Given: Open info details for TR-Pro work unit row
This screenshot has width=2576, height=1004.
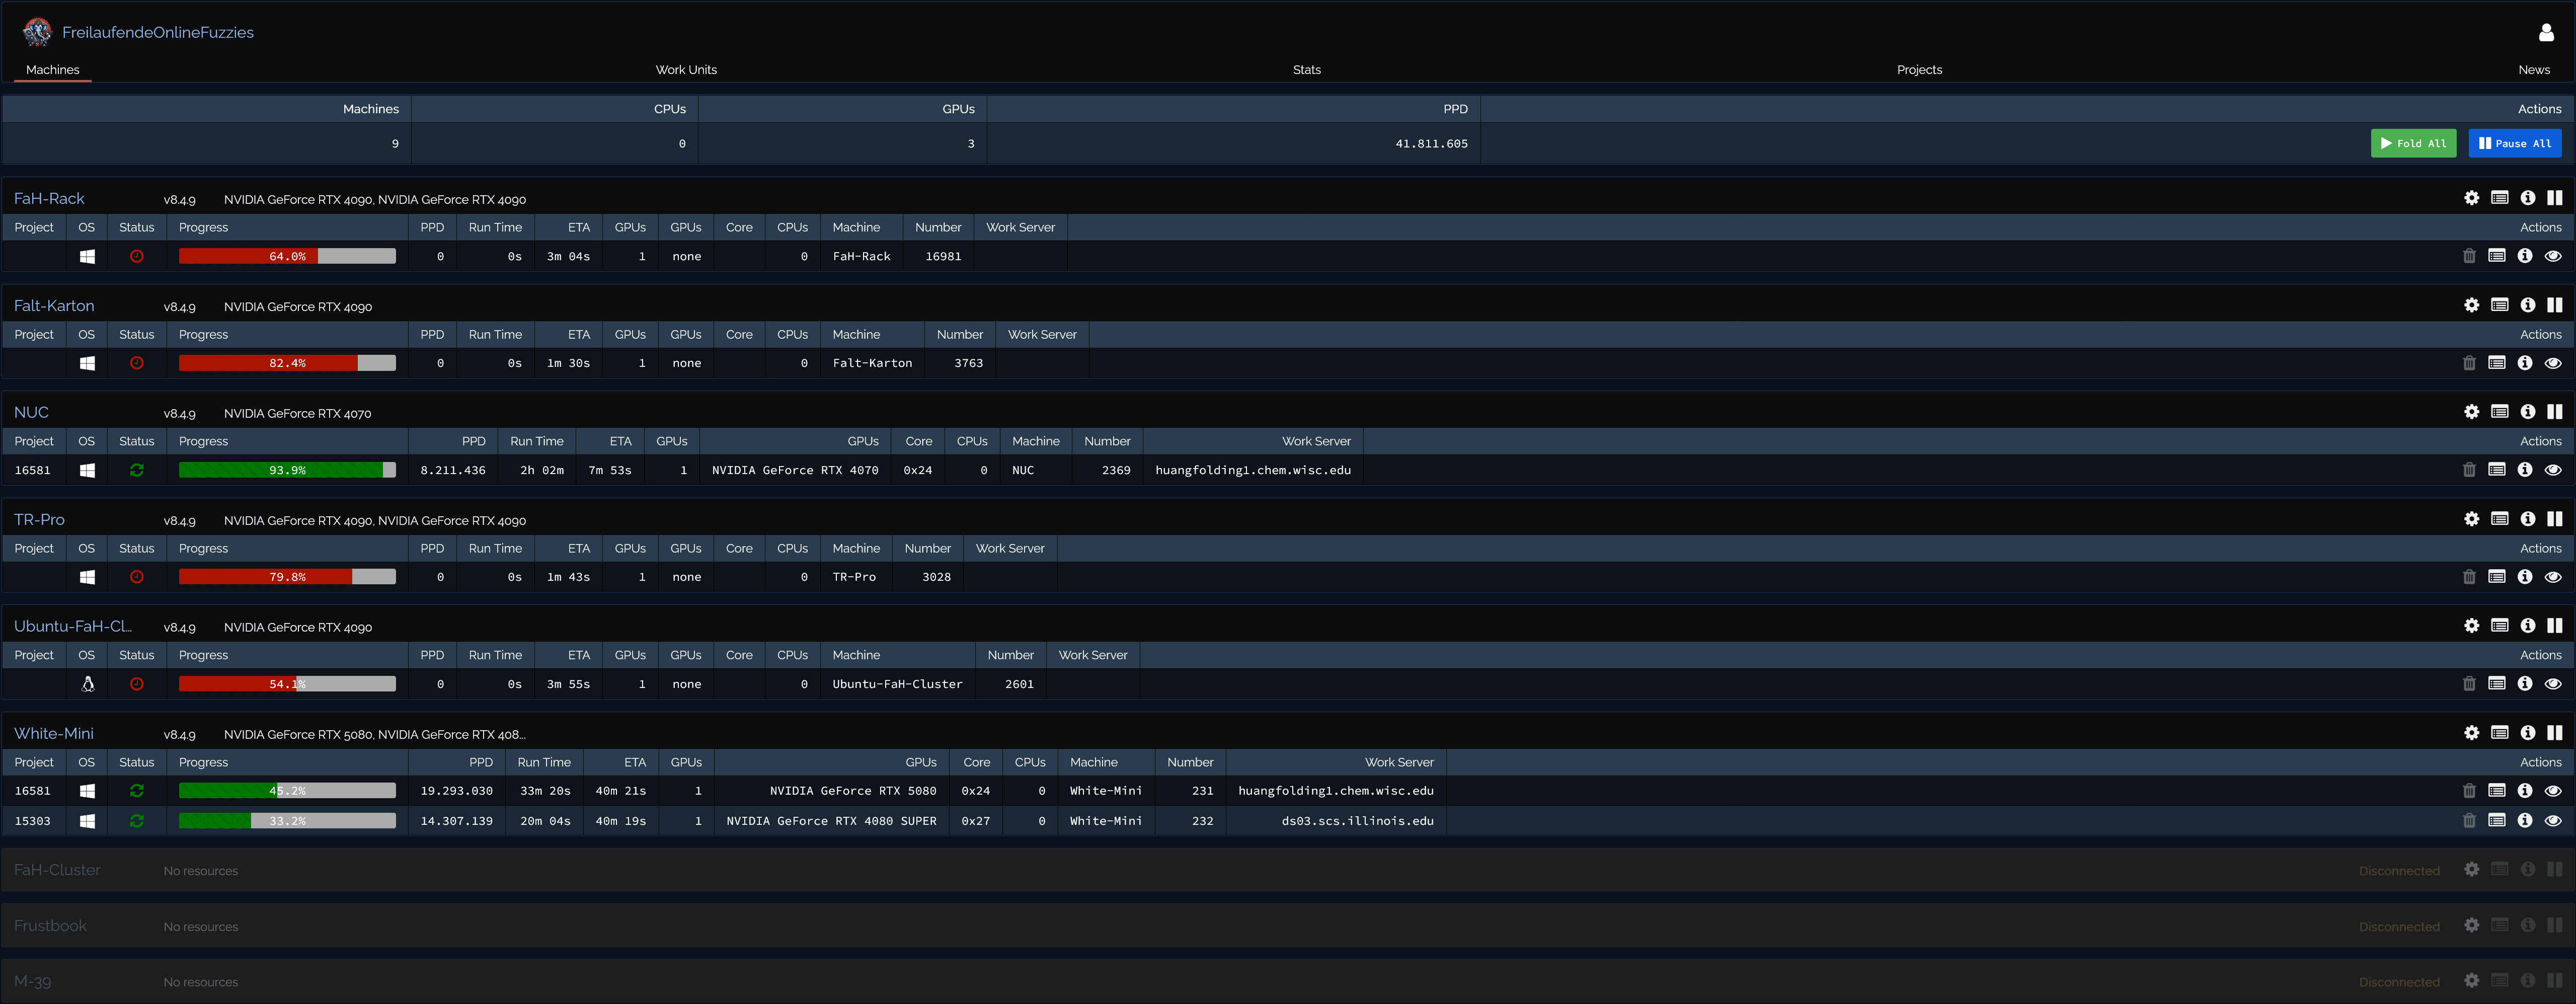Looking at the screenshot, I should pos(2524,577).
